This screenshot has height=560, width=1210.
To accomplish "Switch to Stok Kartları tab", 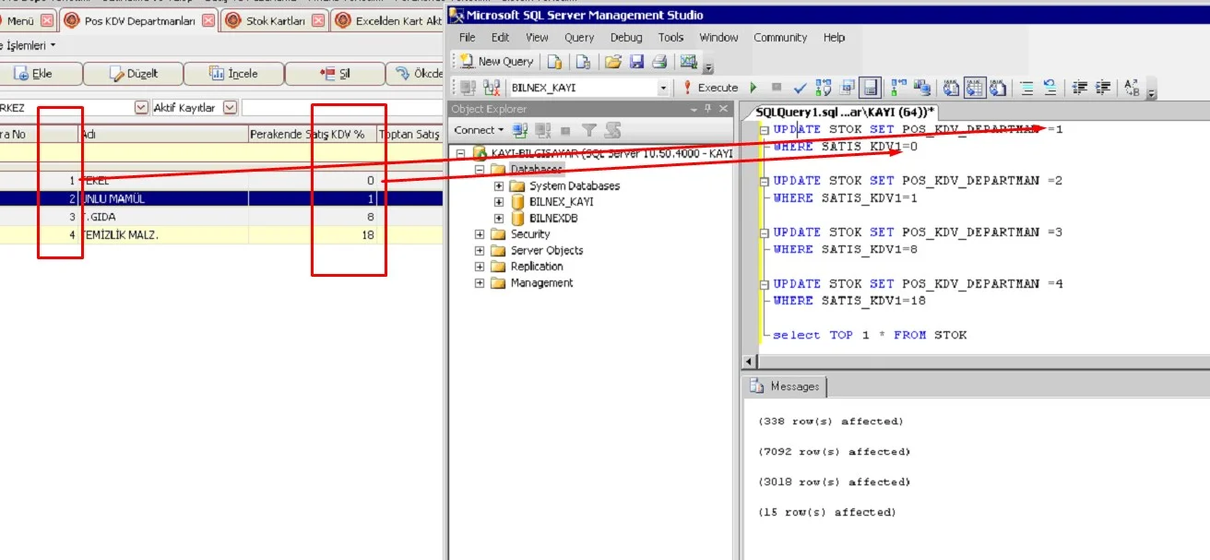I will point(275,20).
